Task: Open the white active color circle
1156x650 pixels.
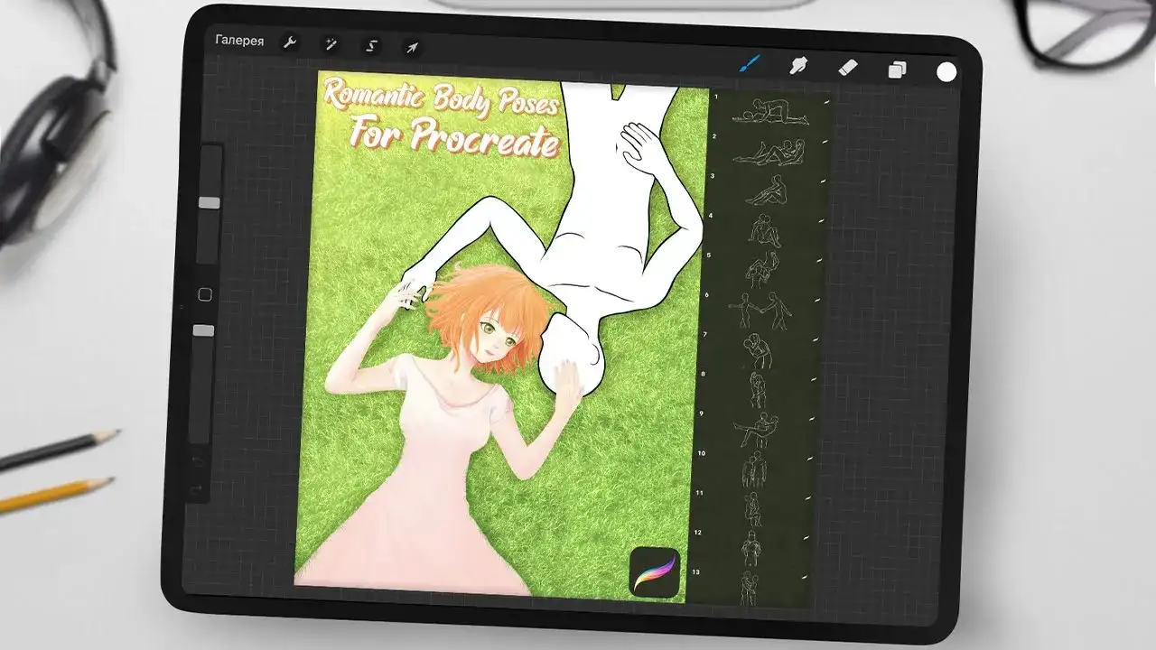Action: pos(946,72)
